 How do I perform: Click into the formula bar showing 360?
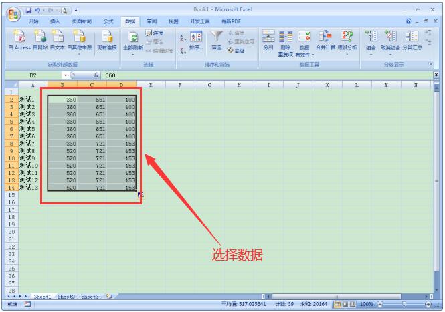click(267, 75)
